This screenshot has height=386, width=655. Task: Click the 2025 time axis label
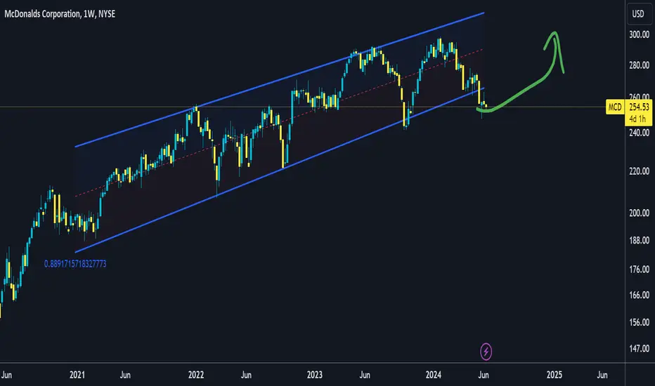click(x=555, y=375)
